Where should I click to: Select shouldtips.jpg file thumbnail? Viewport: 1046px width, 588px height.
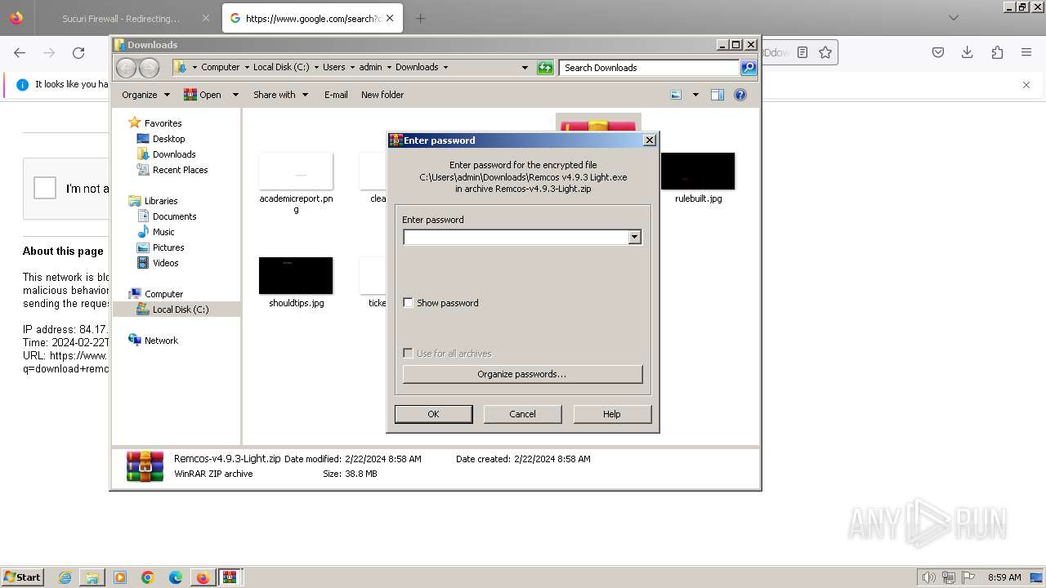click(296, 275)
